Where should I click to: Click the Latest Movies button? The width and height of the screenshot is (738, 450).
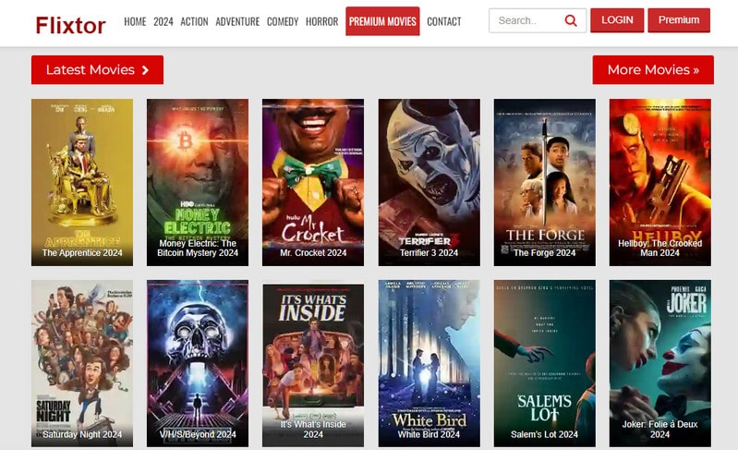[x=97, y=70]
